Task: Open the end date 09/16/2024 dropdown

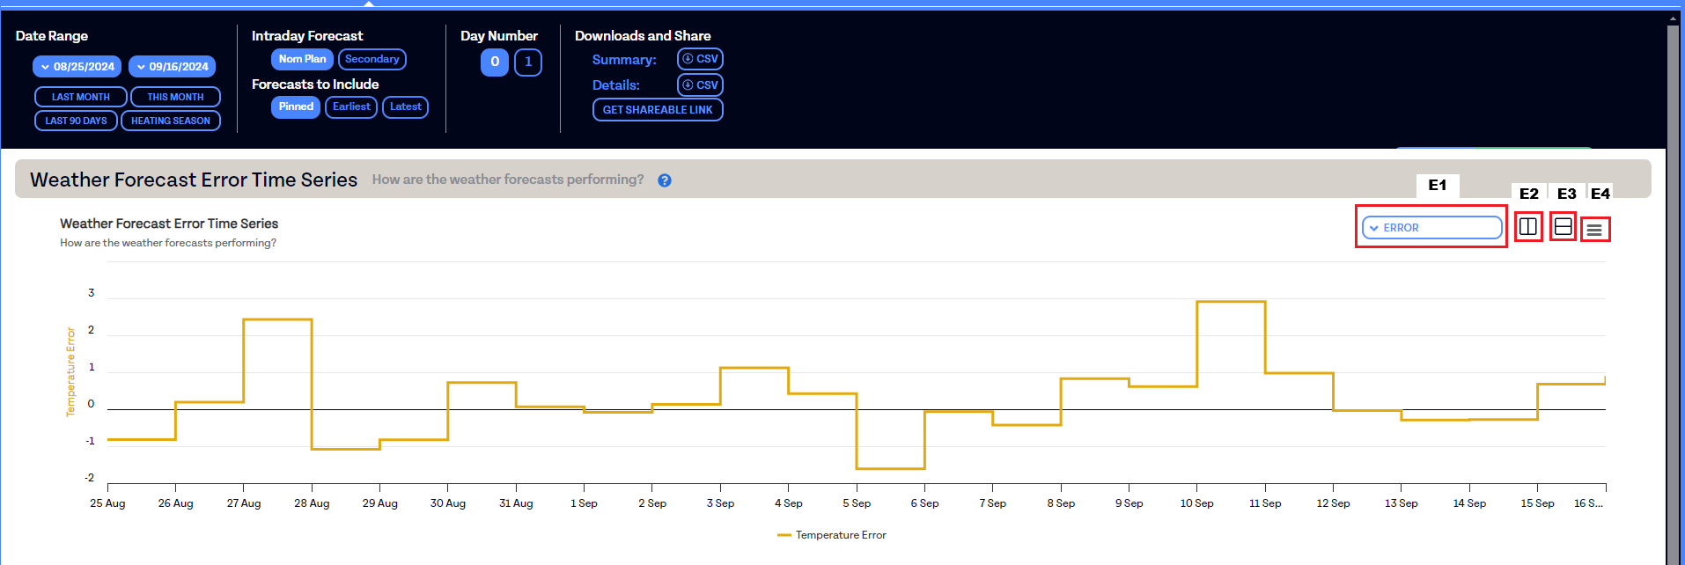Action: pyautogui.click(x=173, y=67)
